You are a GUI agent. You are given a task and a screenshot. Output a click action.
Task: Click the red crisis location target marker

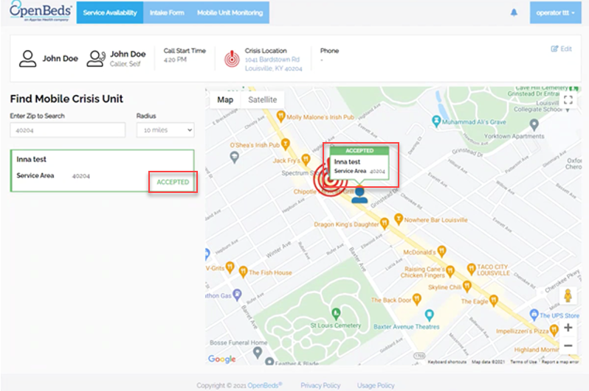pos(325,181)
